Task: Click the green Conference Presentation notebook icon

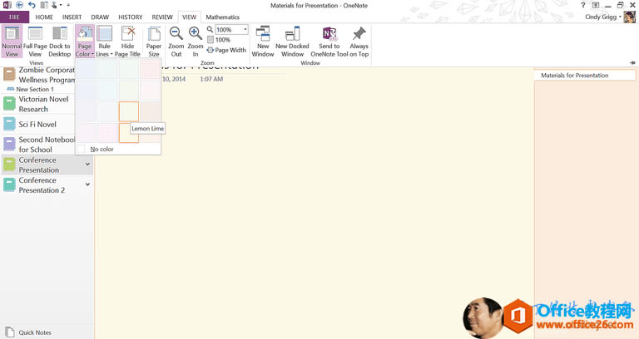Action: (9, 165)
